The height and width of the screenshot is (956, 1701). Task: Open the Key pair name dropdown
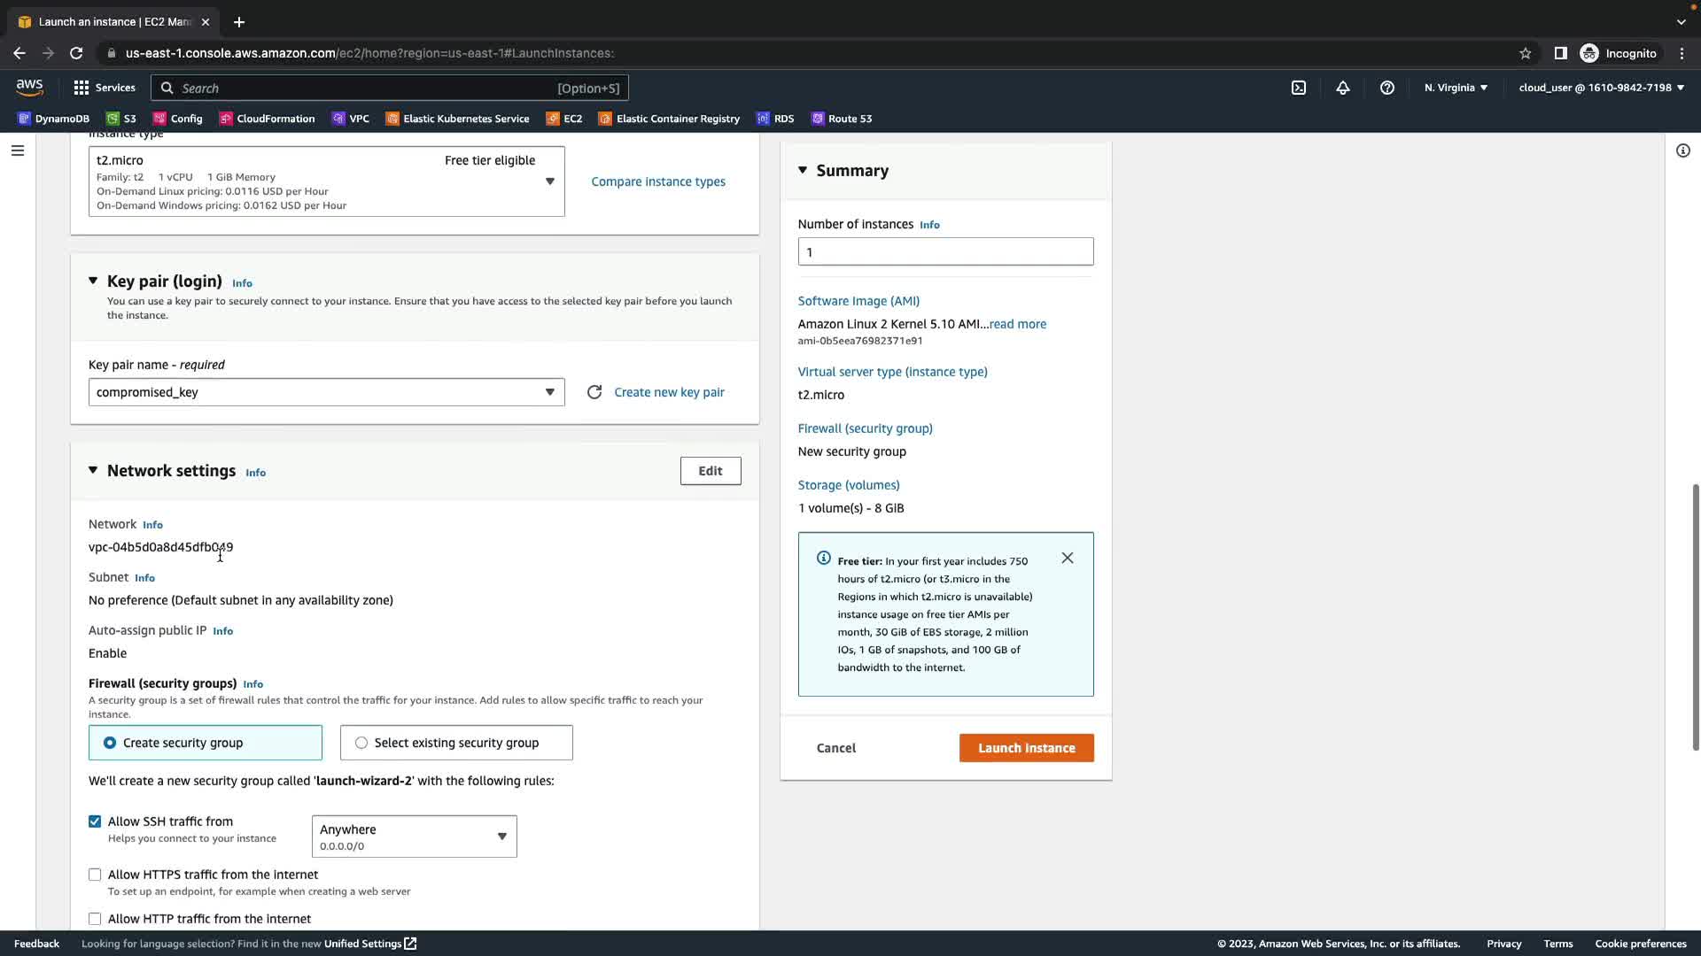coord(326,392)
